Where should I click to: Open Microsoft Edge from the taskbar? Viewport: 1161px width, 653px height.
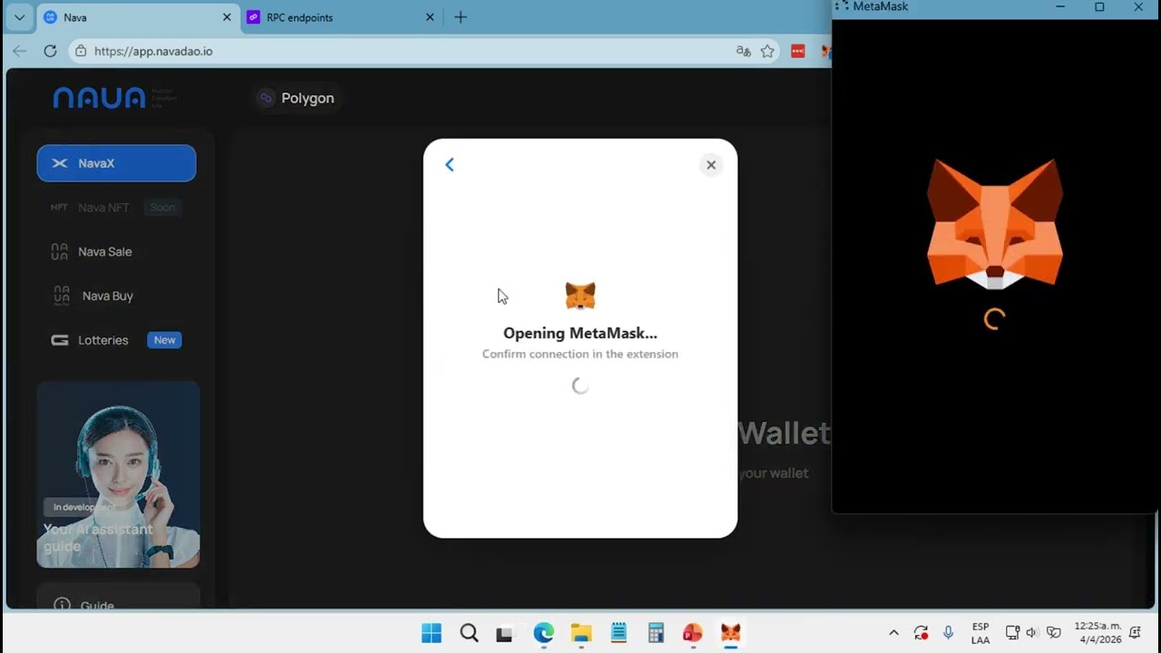(543, 633)
